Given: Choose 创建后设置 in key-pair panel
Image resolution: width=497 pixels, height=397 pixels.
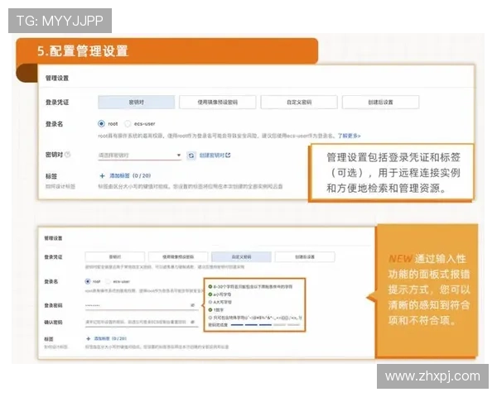Looking at the screenshot, I should point(380,103).
